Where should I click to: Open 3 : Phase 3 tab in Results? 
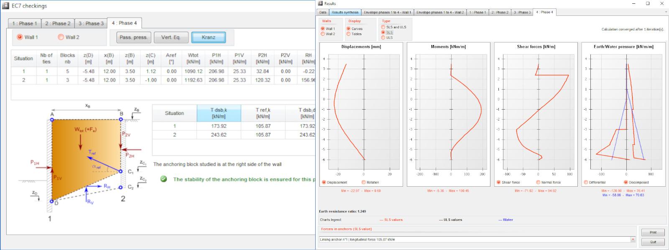click(x=522, y=12)
